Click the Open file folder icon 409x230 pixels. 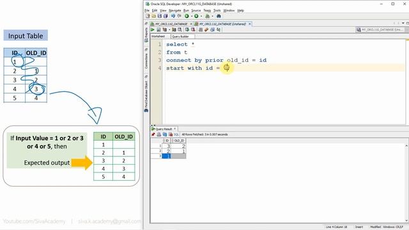(x=153, y=16)
